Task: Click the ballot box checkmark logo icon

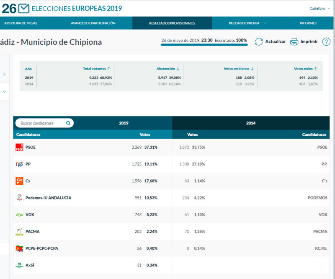Action: click(23, 8)
